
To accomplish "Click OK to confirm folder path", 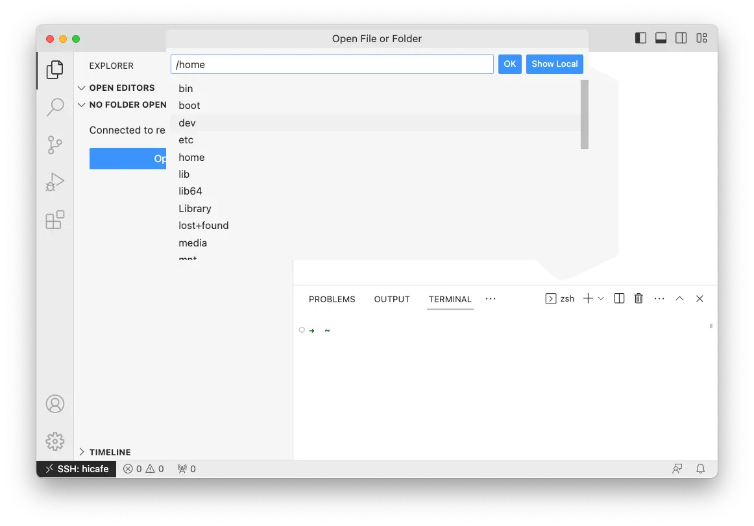I will coord(509,64).
